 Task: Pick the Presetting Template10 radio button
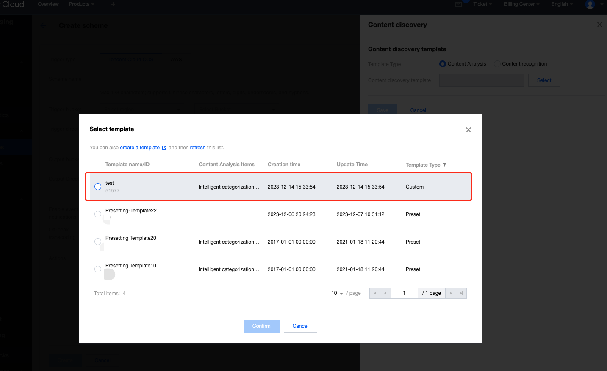[98, 269]
